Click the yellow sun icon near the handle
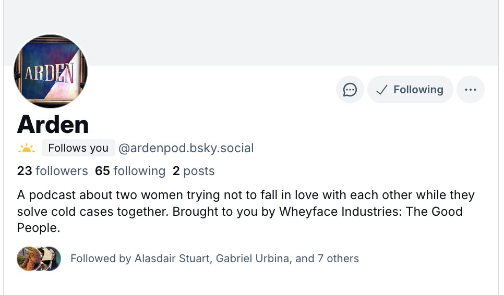The image size is (504, 295). tap(27, 148)
